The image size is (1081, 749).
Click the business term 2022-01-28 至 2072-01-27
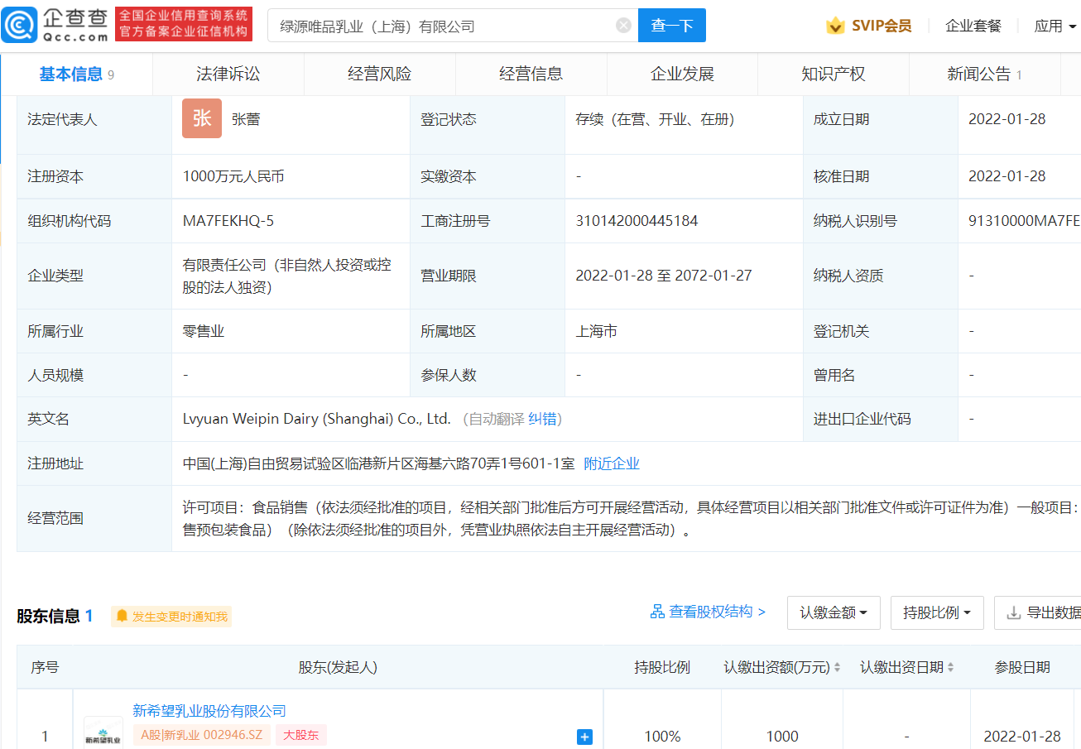pyautogui.click(x=664, y=276)
